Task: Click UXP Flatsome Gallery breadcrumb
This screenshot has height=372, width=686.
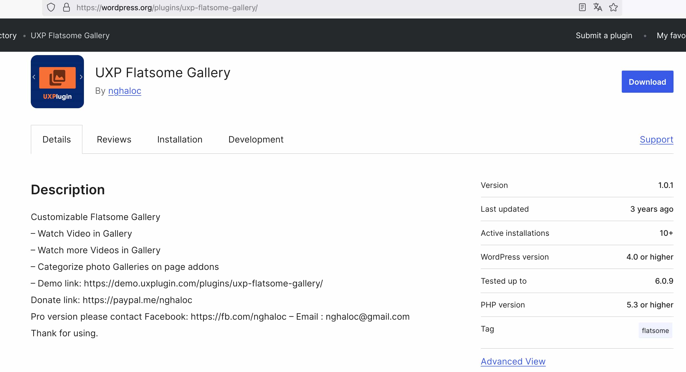Action: click(70, 35)
